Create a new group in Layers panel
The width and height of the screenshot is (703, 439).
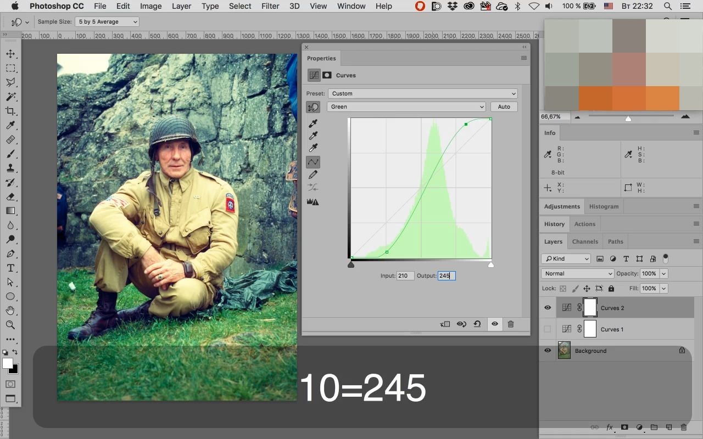(x=654, y=427)
